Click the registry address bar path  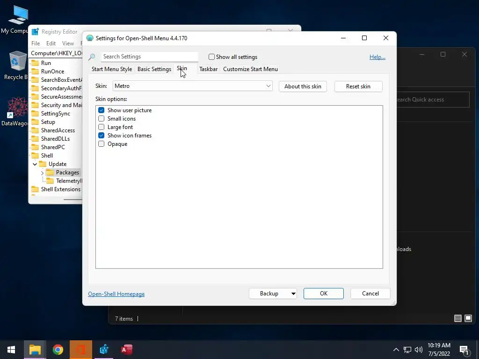(56, 53)
